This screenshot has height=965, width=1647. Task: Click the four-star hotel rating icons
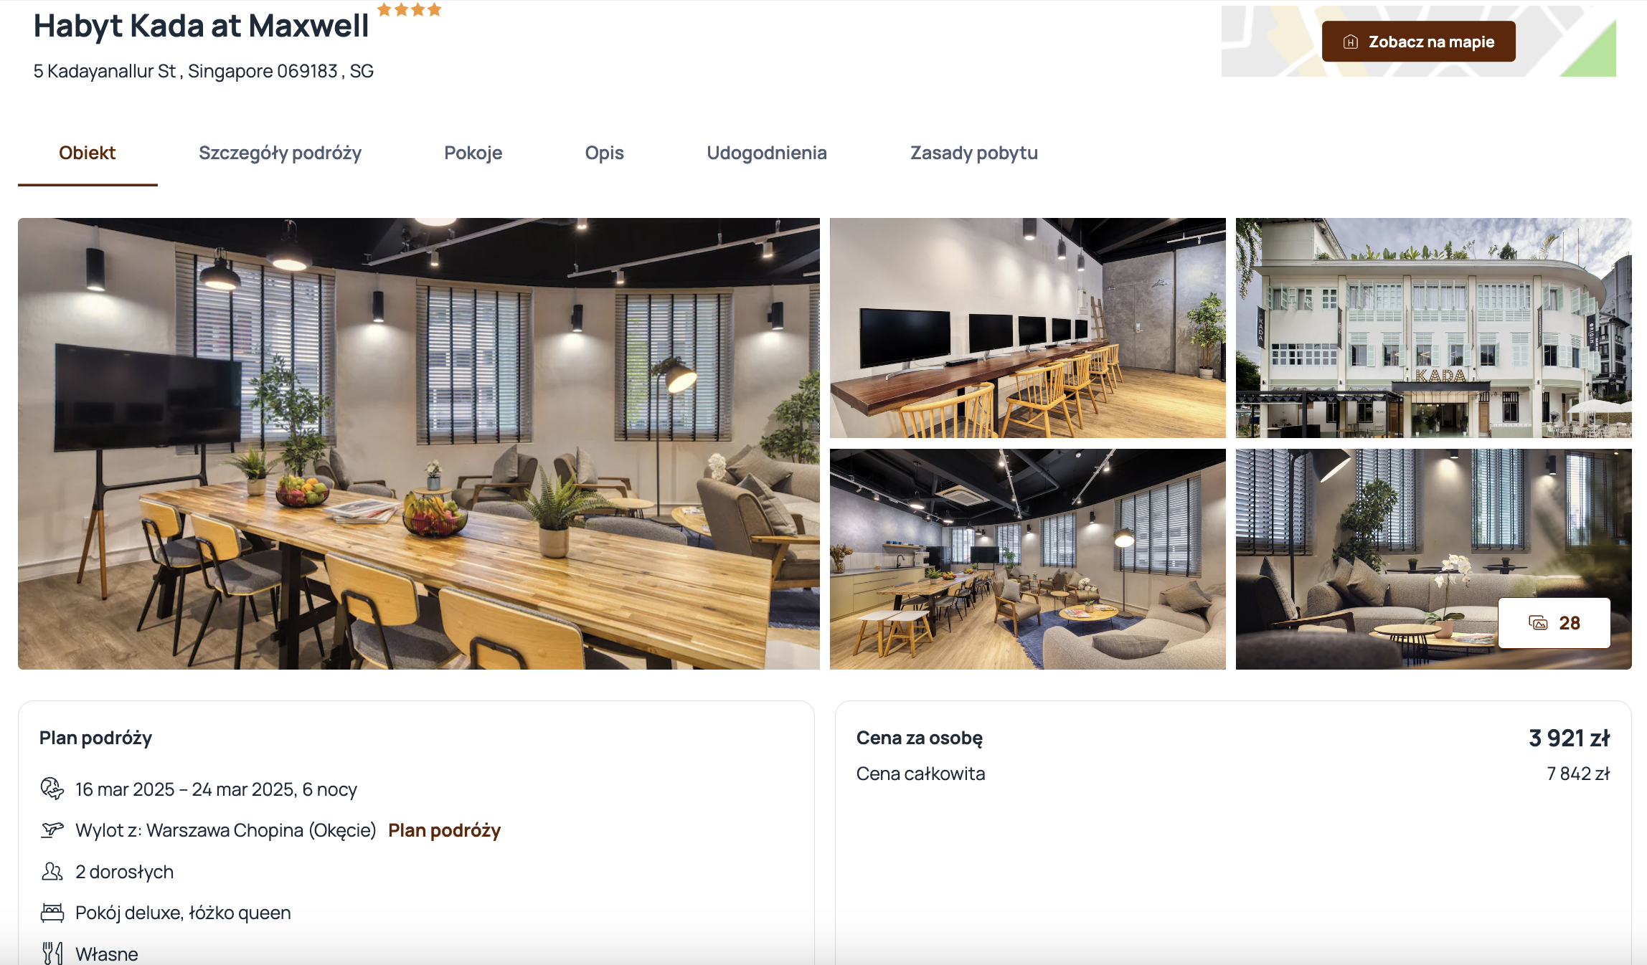pos(410,10)
